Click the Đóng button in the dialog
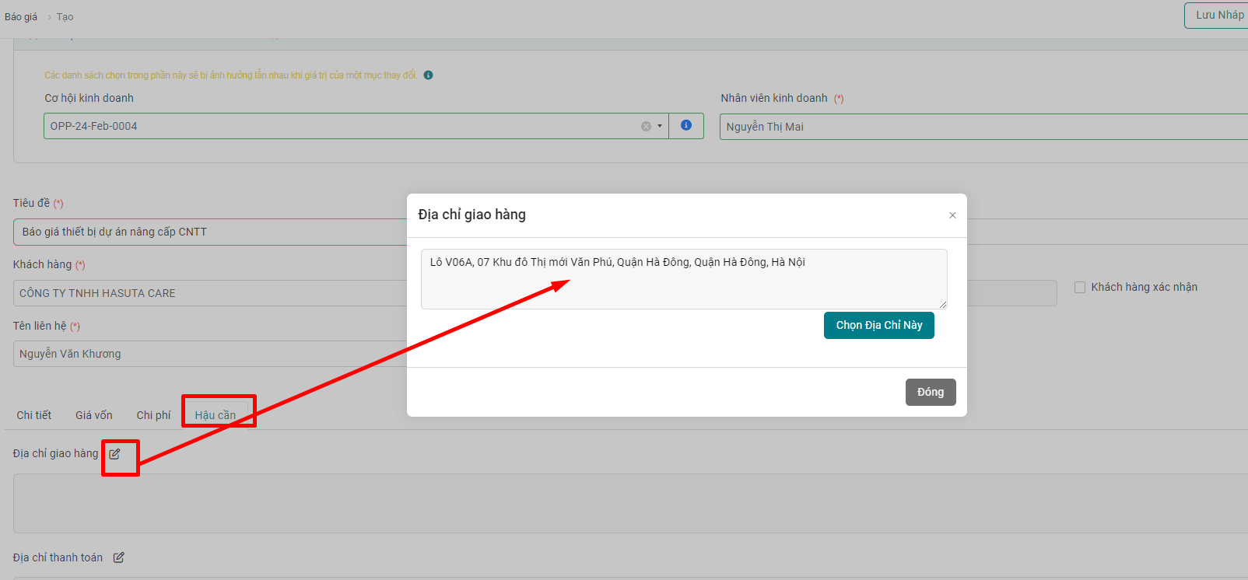 click(930, 392)
